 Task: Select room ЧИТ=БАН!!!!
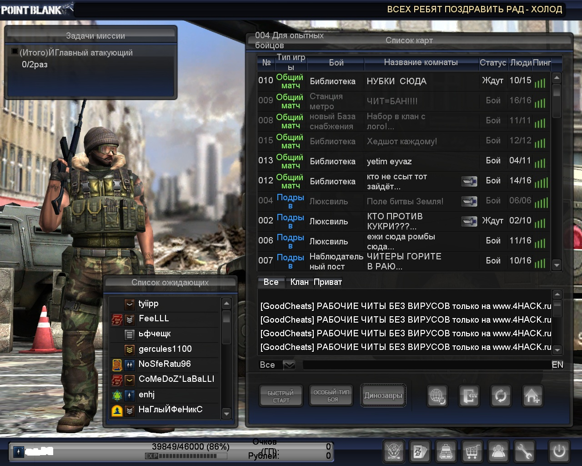tap(404, 101)
